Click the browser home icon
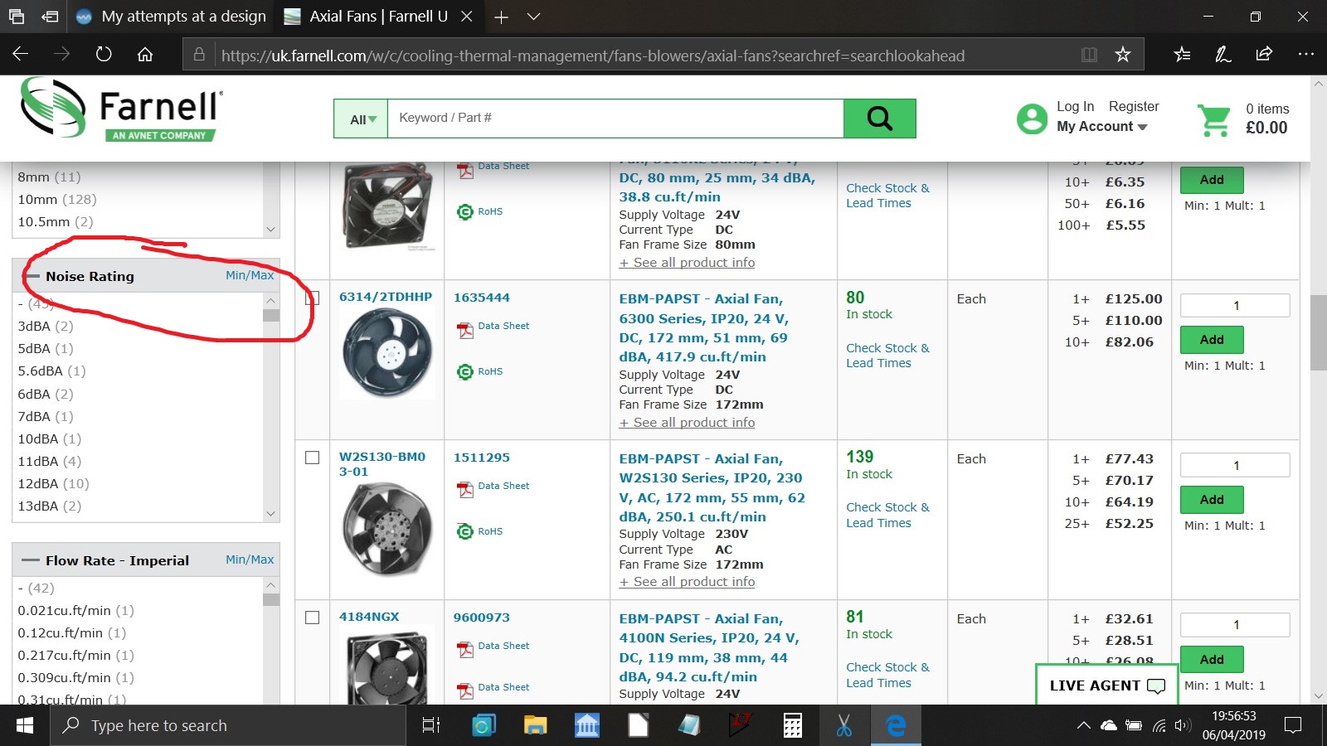The width and height of the screenshot is (1327, 746). point(145,55)
